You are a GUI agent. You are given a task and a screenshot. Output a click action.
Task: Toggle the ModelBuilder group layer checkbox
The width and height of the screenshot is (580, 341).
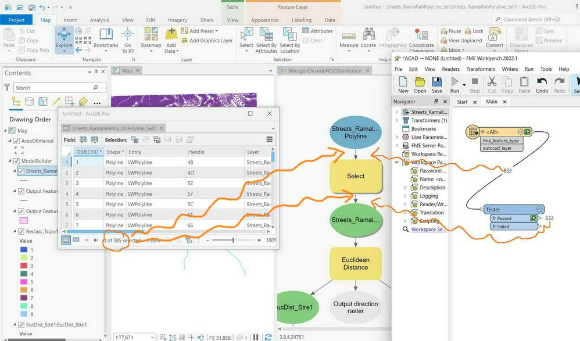(x=16, y=161)
